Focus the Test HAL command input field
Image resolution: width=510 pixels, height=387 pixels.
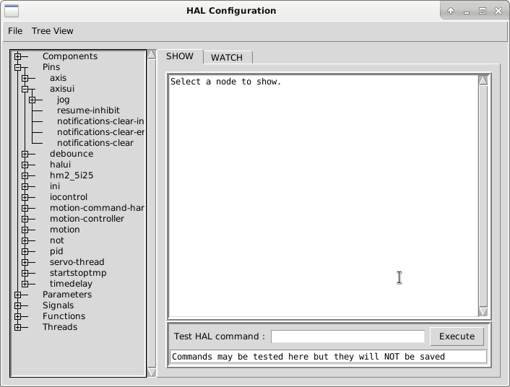[347, 336]
